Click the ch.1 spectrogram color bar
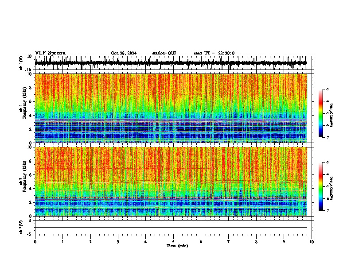Screen dimensions: 351x271 (321, 113)
